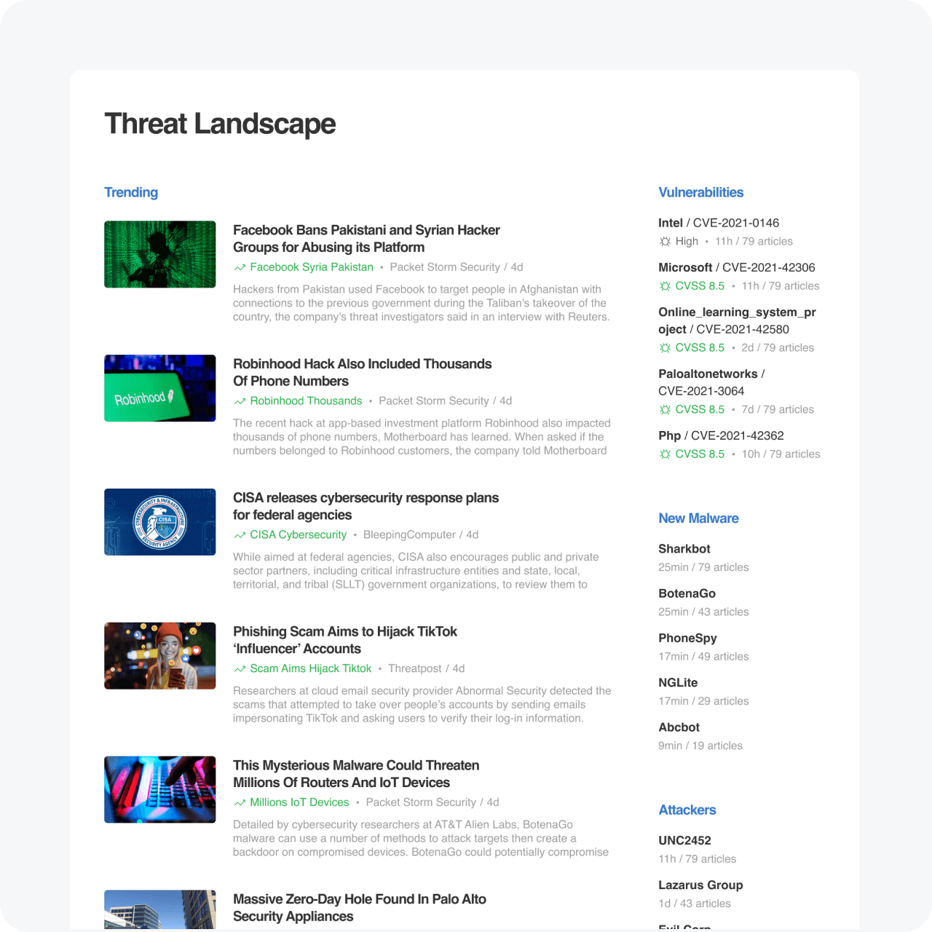Open the Vulnerabilities section heading

(x=701, y=192)
